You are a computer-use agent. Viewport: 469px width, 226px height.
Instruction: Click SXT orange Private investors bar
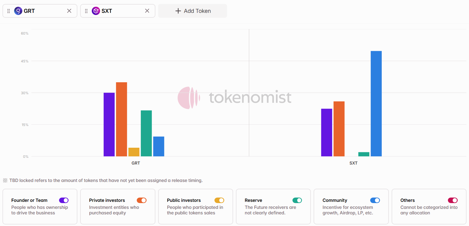[339, 129]
